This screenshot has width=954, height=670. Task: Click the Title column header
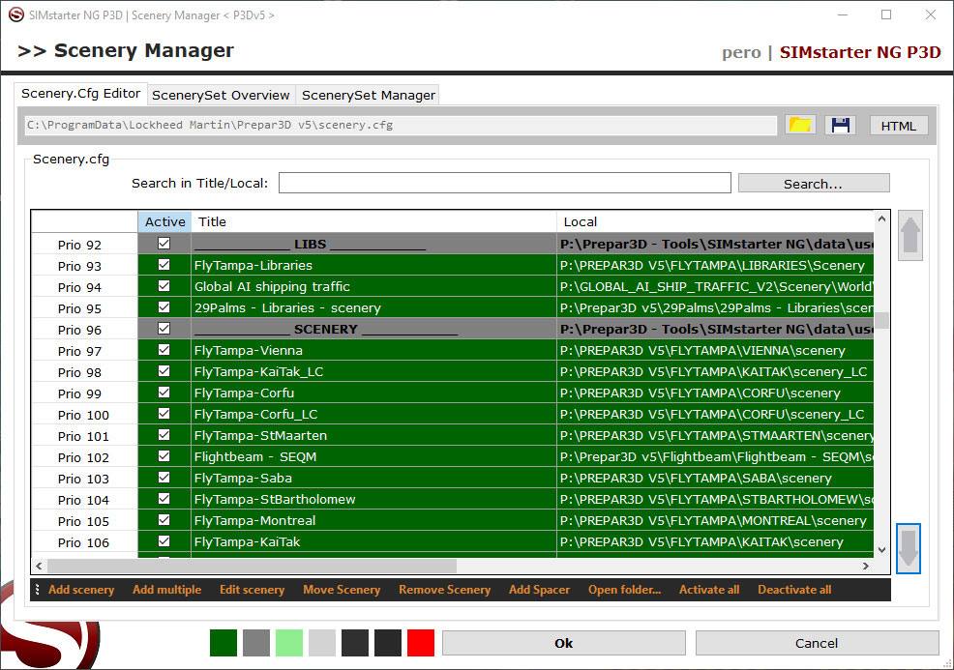373,222
